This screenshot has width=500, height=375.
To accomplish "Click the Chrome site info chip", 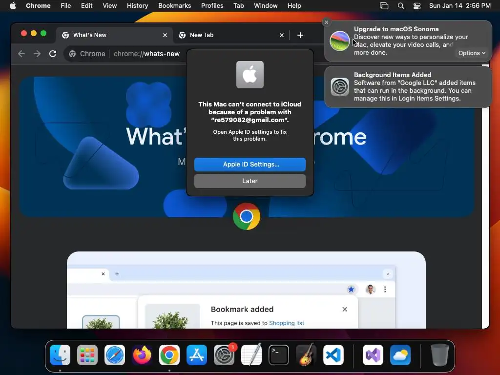I will pyautogui.click(x=87, y=54).
